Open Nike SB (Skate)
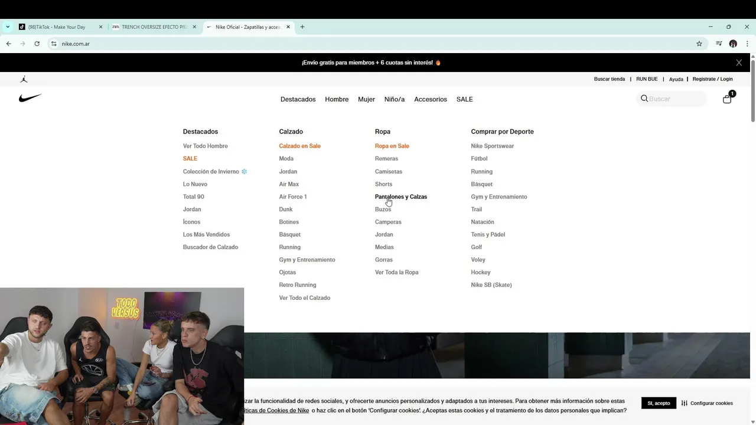Viewport: 756px width, 425px height. pos(491,285)
